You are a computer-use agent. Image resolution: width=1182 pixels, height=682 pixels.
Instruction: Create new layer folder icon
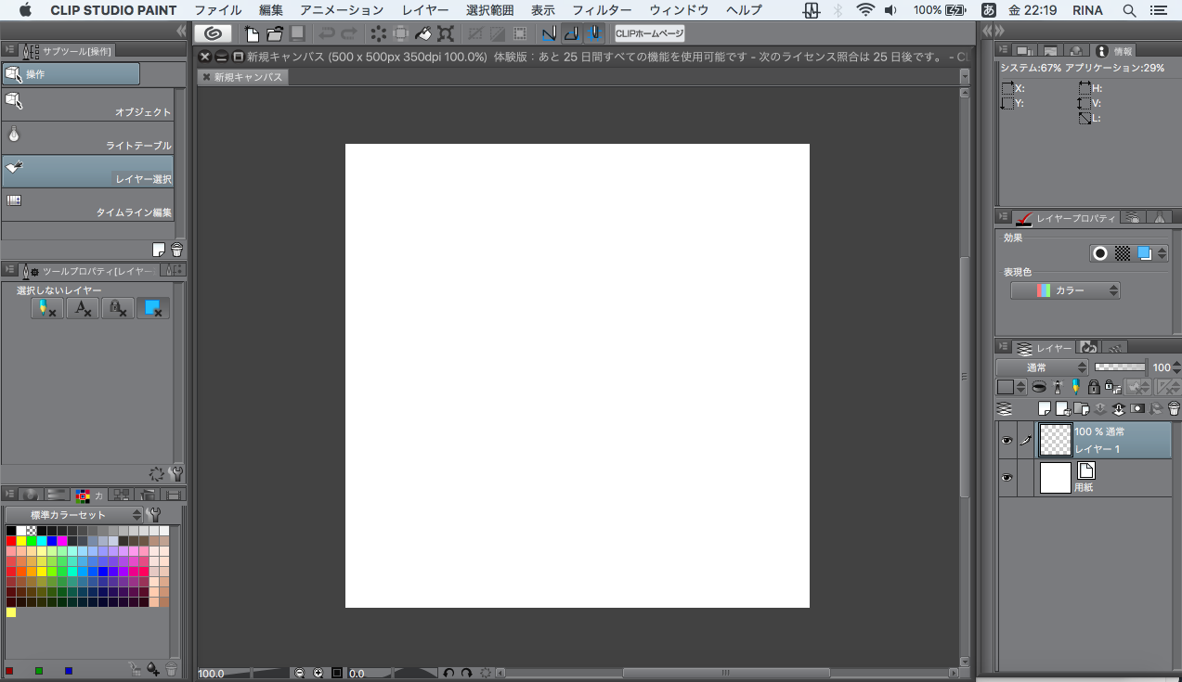[x=1082, y=407]
